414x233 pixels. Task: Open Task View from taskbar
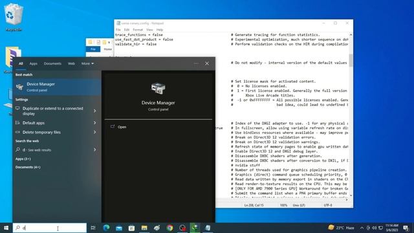click(x=93, y=228)
